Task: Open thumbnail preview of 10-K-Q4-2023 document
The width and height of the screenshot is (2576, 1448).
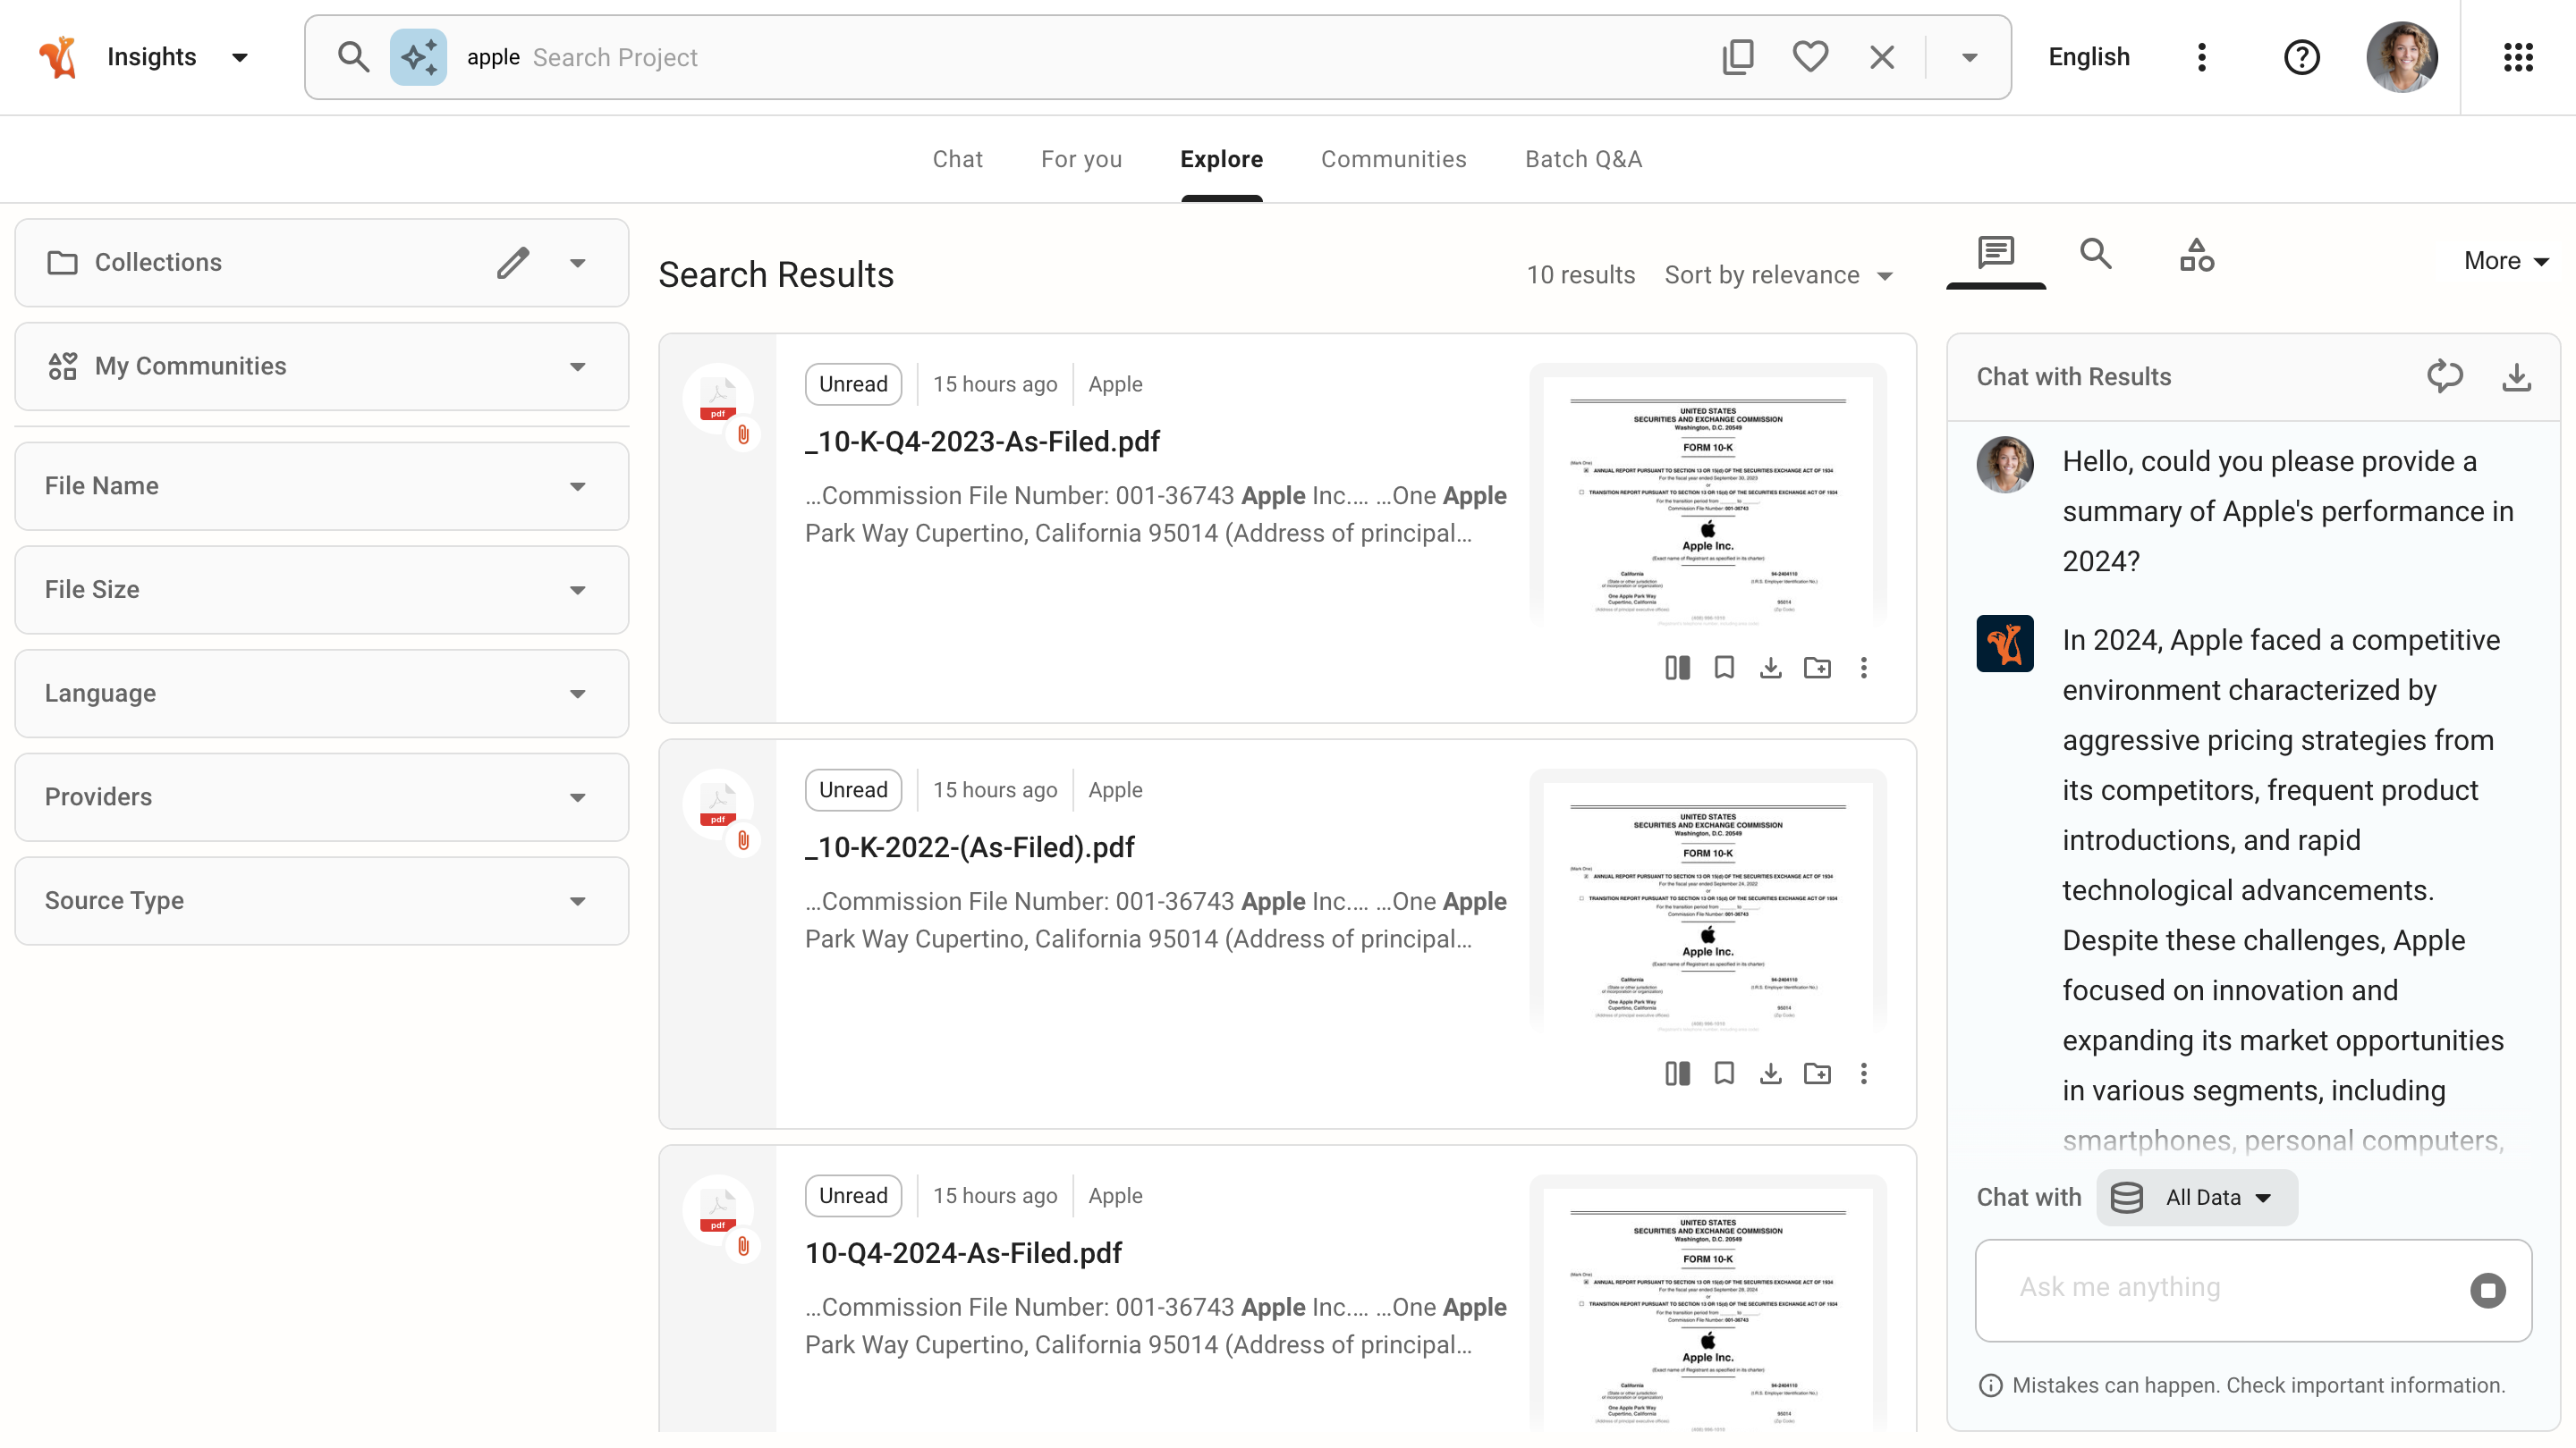Action: pos(1708,497)
